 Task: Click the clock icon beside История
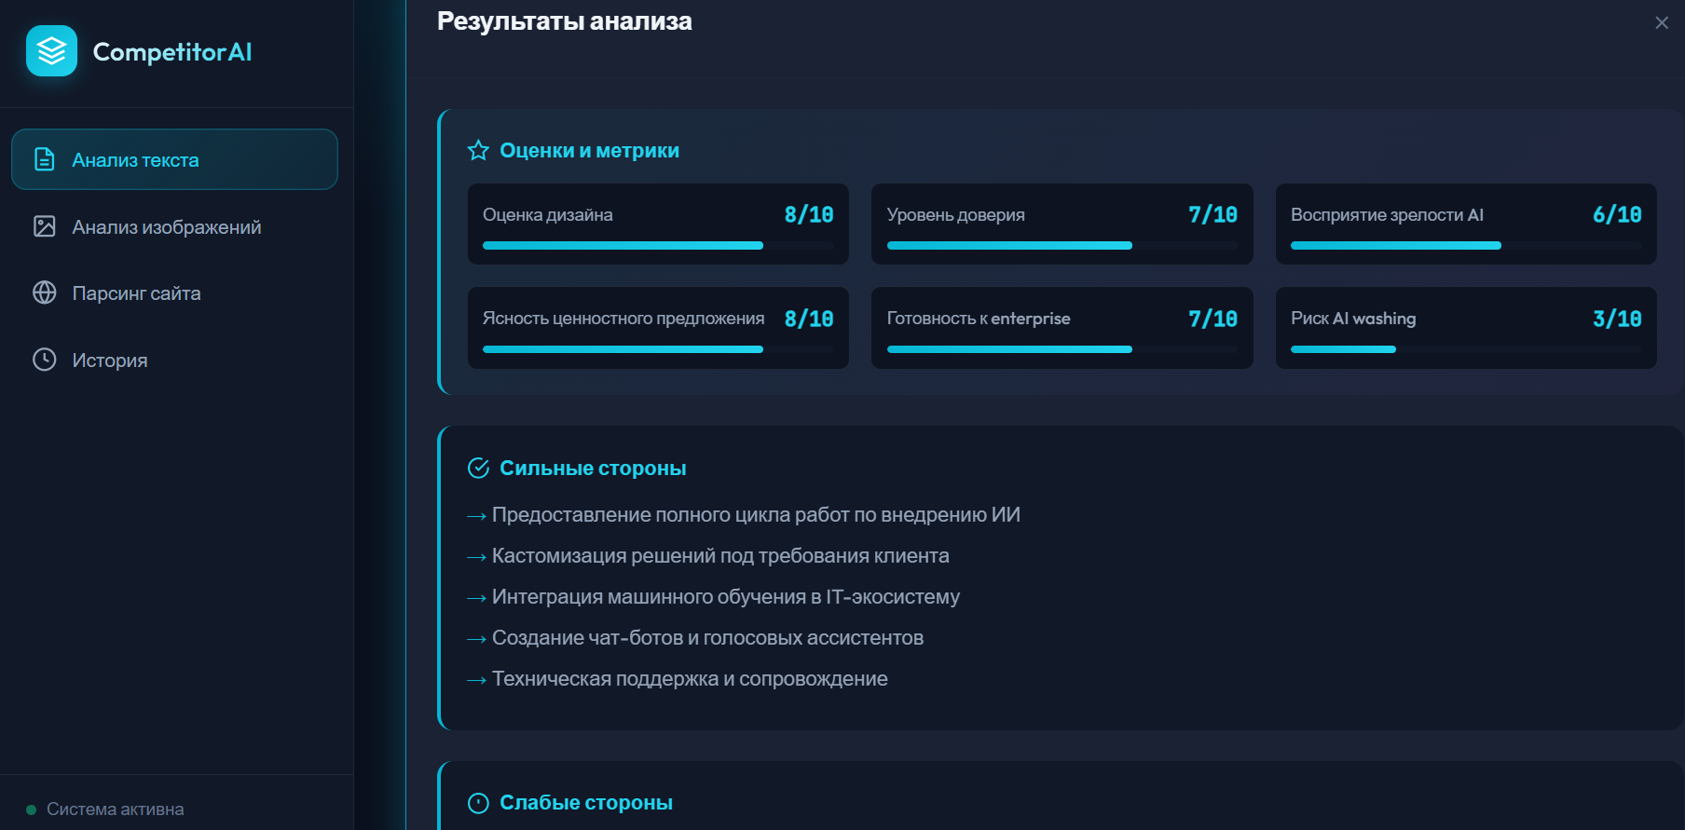coord(44,360)
